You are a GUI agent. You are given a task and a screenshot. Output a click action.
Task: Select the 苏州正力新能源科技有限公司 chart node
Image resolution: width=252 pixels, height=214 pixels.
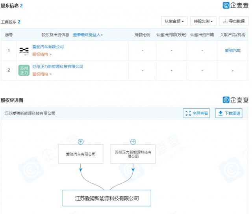(133, 154)
